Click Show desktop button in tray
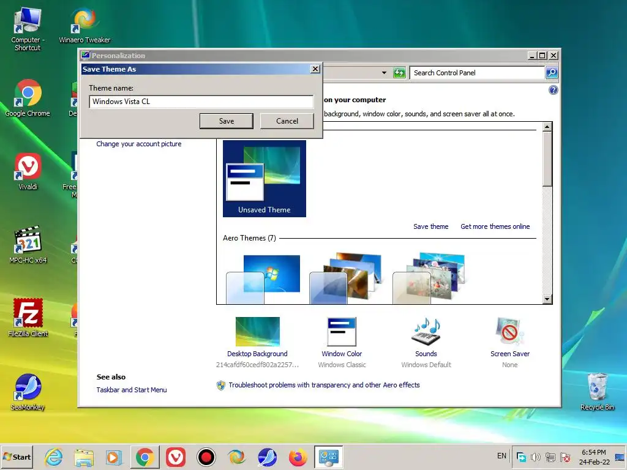627x470 pixels. (620, 457)
